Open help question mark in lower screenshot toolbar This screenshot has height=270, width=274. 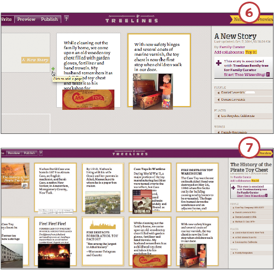pyautogui.click(x=41, y=153)
